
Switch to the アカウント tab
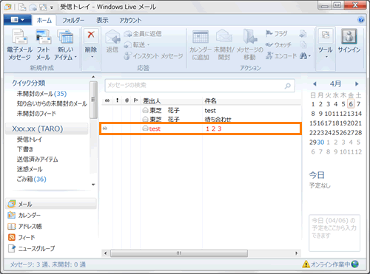(x=130, y=20)
